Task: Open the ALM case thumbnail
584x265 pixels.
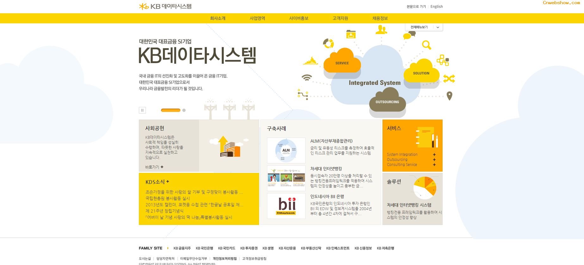Action: coord(286,150)
